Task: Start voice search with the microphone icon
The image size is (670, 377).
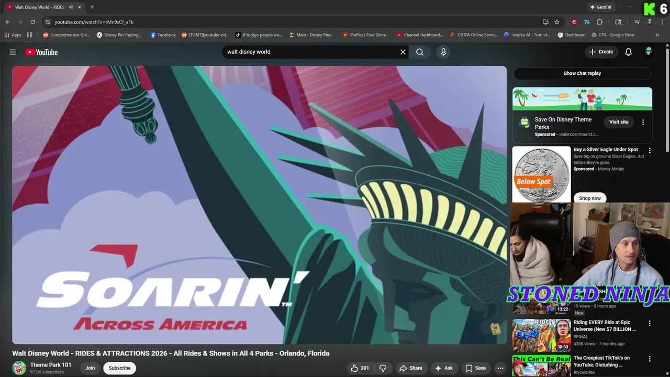Action: [443, 52]
